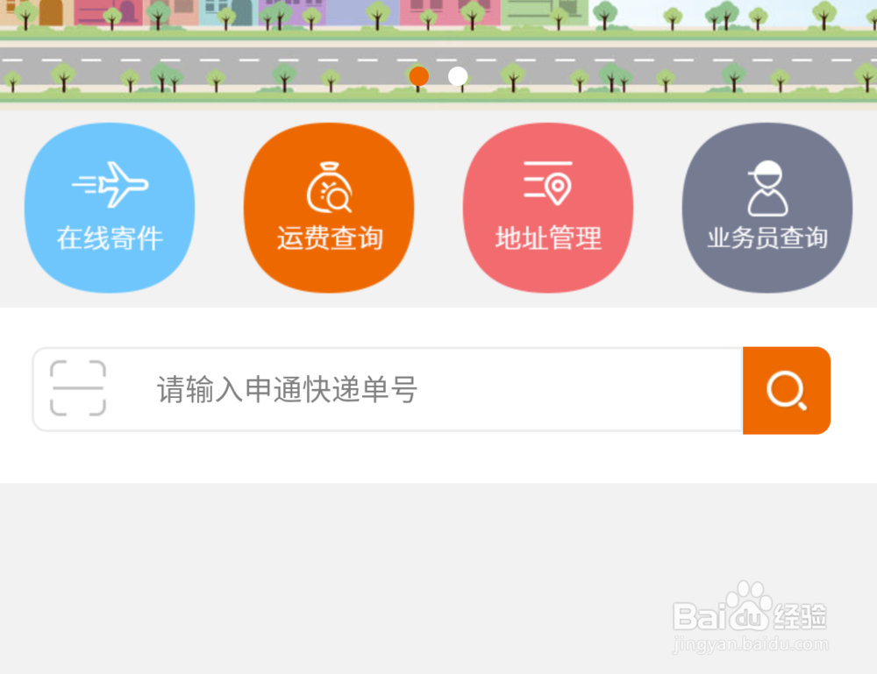Open 运费查询 freight fee lookup
Screen dimensions: 877x674
click(x=329, y=208)
